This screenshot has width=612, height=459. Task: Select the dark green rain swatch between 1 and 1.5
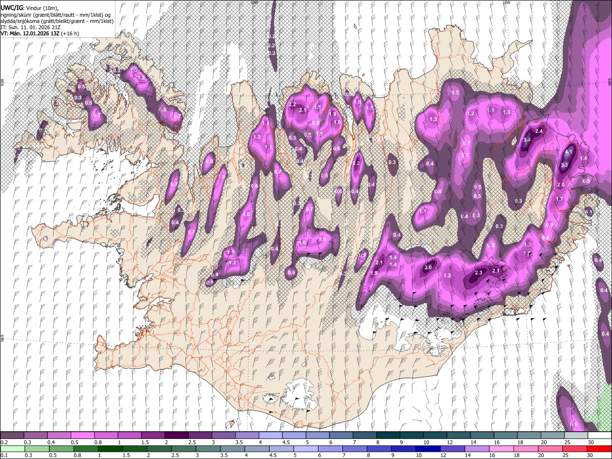tap(110, 448)
